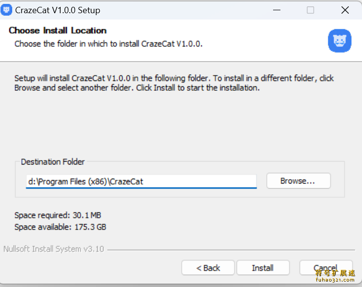Image resolution: width=362 pixels, height=287 pixels.
Task: Click the disabled maximize button
Action: click(x=310, y=10)
